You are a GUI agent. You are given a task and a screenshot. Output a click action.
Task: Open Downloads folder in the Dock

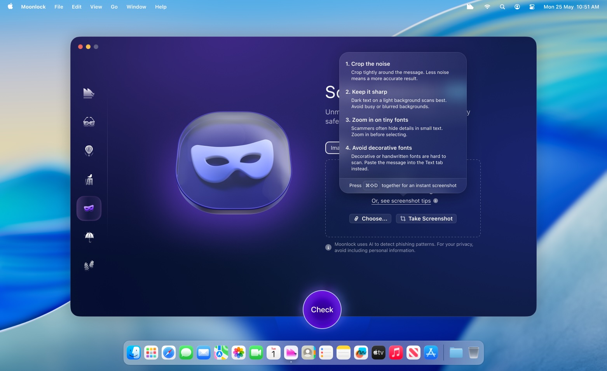(456, 353)
